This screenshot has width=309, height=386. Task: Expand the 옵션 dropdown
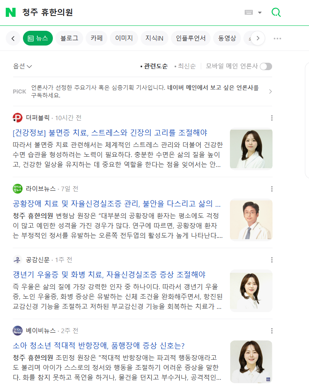23,66
